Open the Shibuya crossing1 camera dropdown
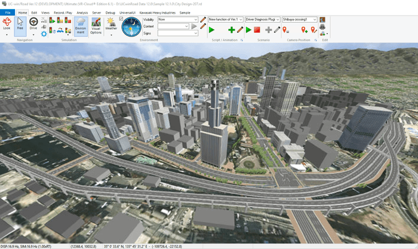Screen dimensions: 418x249 [x=315, y=20]
